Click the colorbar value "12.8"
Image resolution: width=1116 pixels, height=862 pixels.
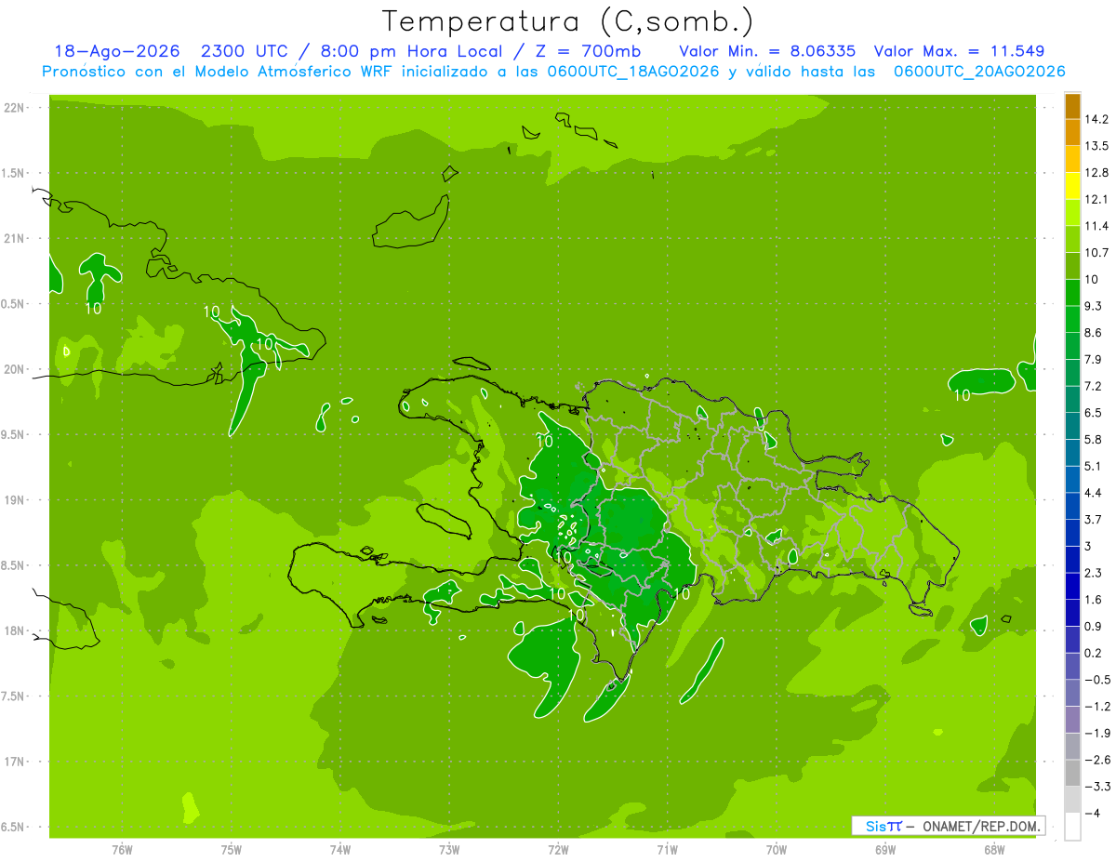pyautogui.click(x=1096, y=173)
